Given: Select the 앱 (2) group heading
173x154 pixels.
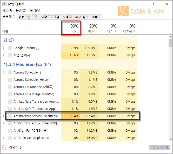Looking at the screenshot, I should (x=9, y=40).
